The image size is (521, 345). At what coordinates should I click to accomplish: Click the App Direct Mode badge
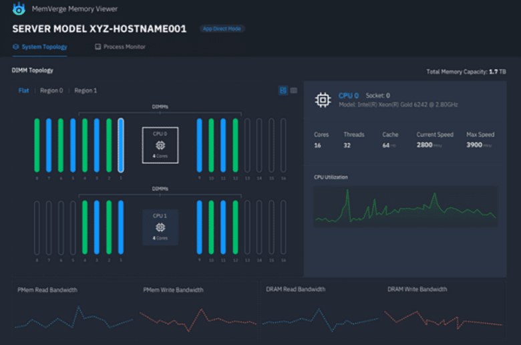click(x=222, y=29)
